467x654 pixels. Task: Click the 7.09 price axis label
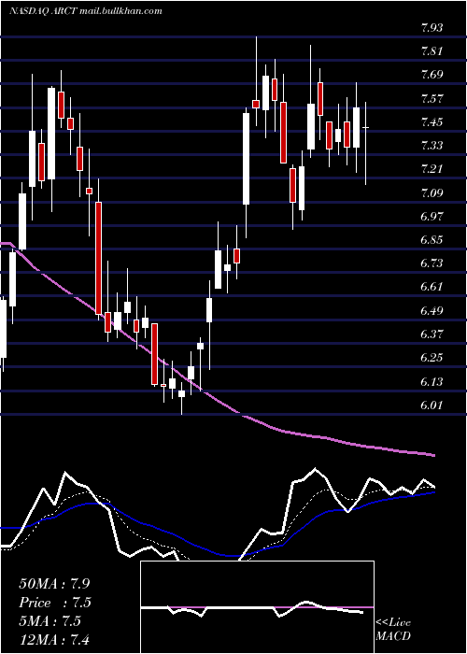coord(432,193)
